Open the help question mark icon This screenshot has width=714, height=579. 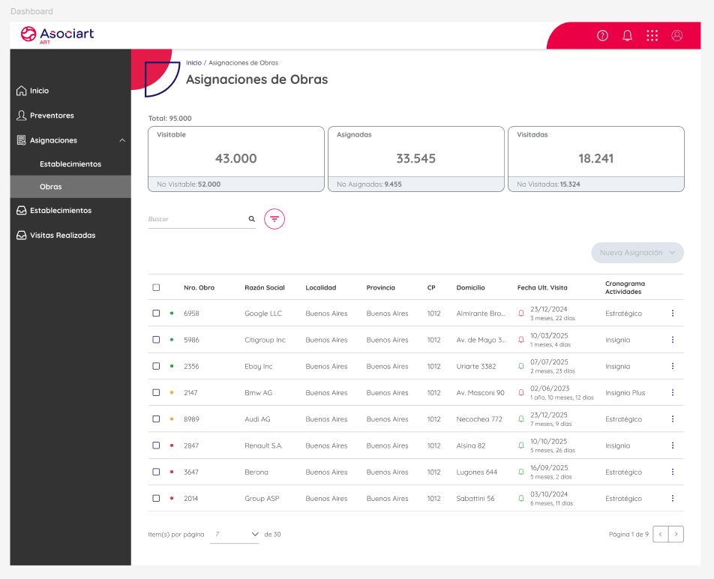click(x=602, y=35)
